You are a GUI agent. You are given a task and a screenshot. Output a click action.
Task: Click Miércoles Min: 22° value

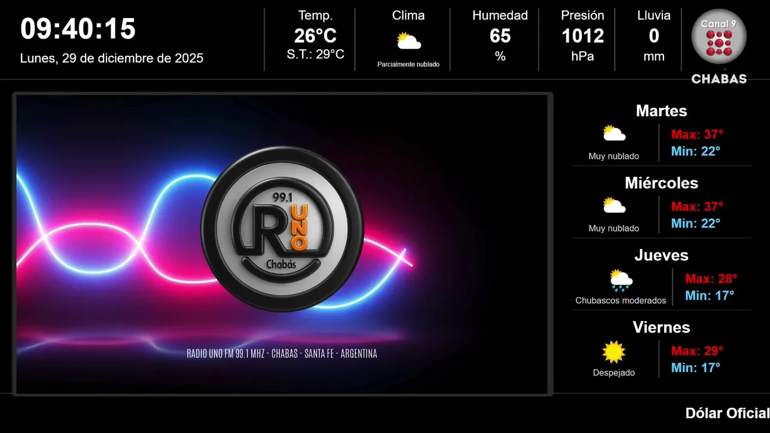coord(696,223)
